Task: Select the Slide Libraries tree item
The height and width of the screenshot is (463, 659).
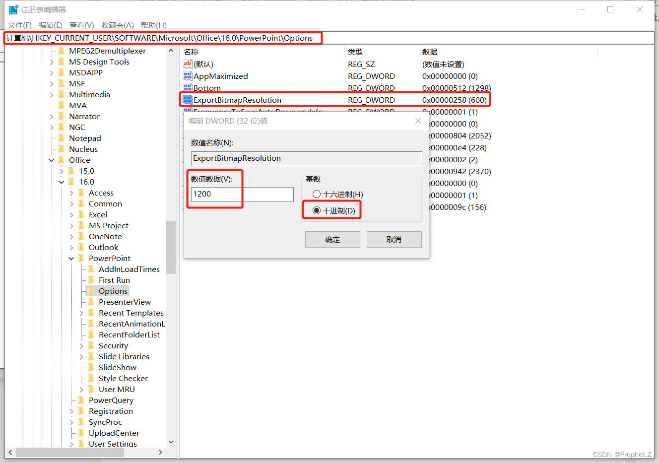Action: pyautogui.click(x=124, y=356)
